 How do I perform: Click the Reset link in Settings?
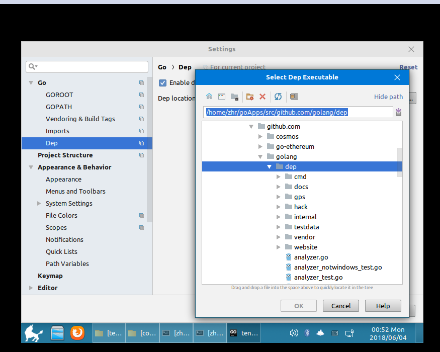pos(408,67)
